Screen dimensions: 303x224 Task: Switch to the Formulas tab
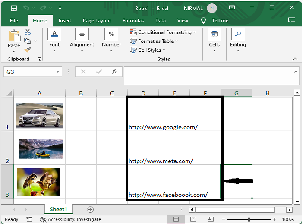point(133,20)
